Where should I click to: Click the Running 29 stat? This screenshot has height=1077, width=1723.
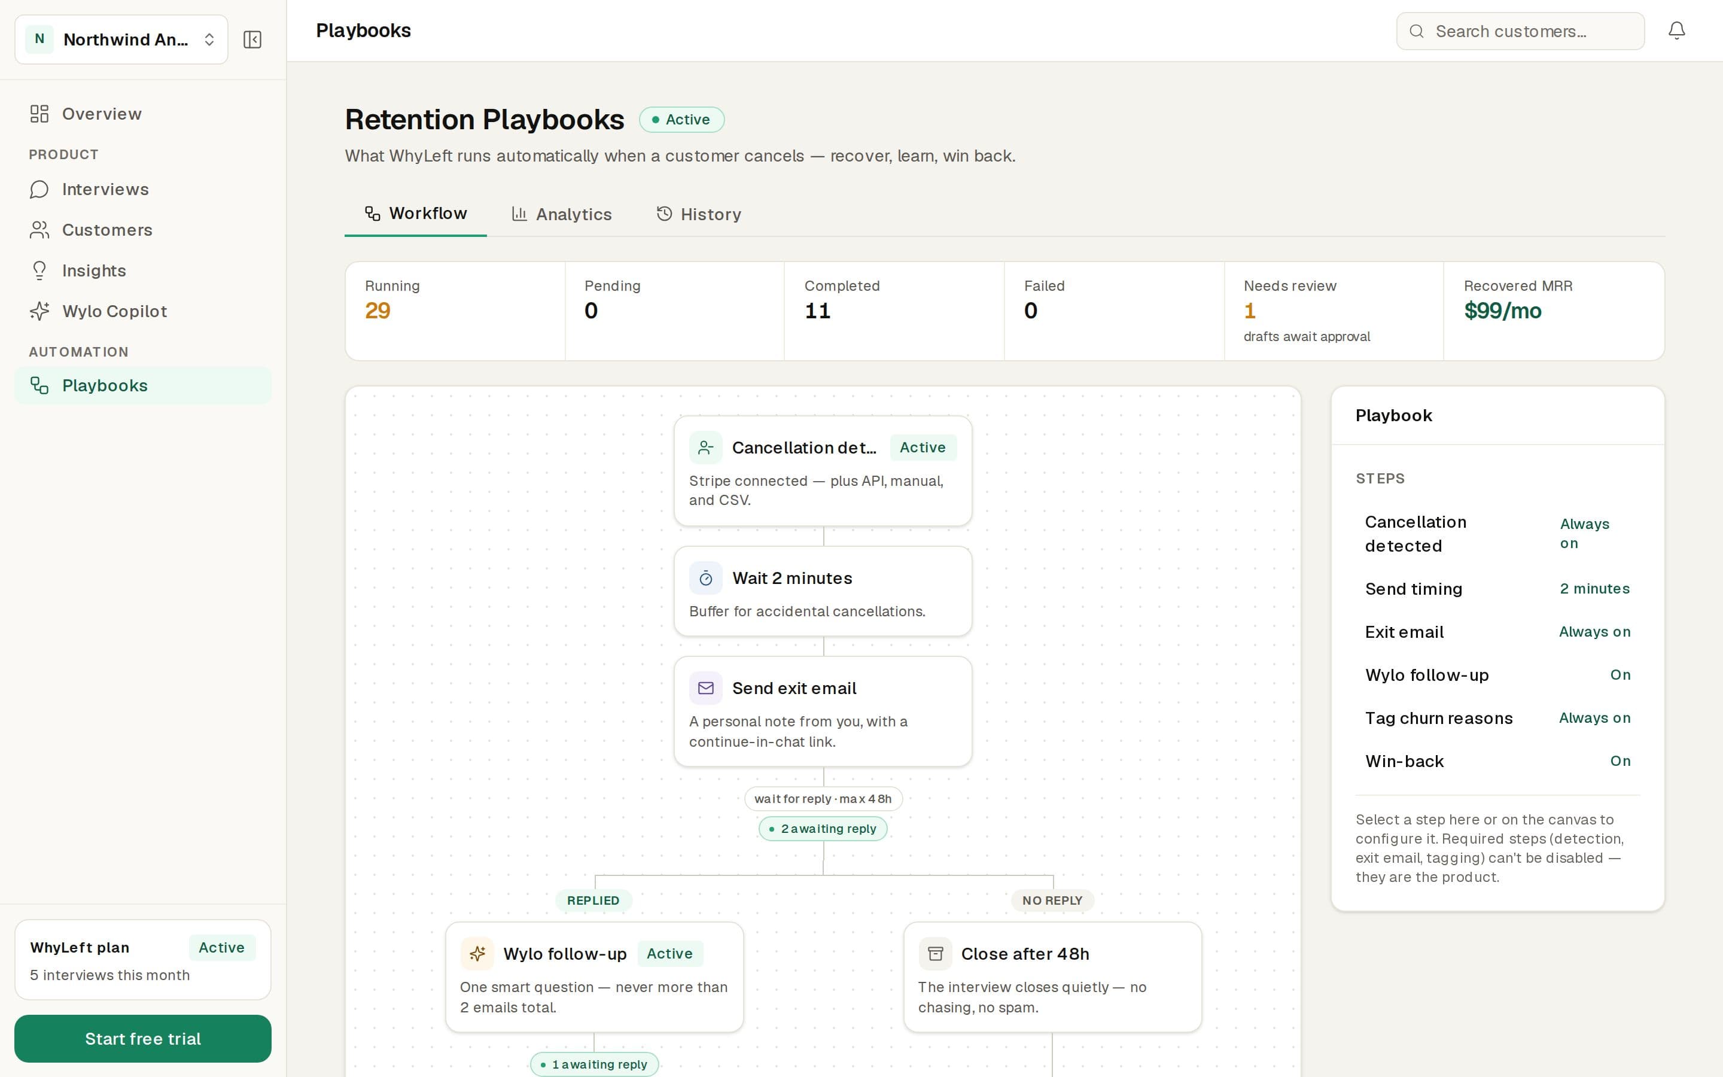coord(455,311)
